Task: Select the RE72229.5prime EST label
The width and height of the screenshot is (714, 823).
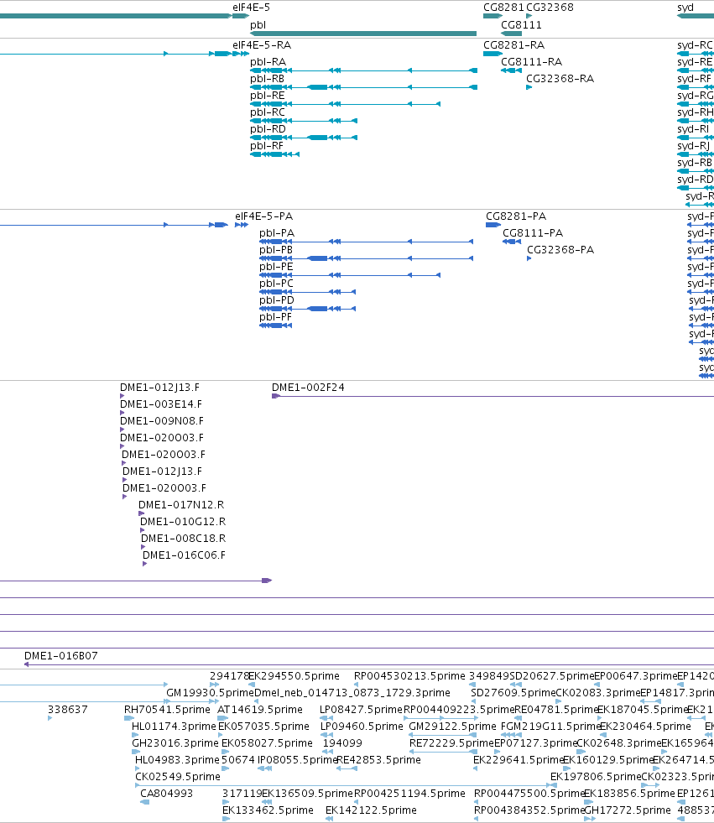Action: click(x=451, y=743)
